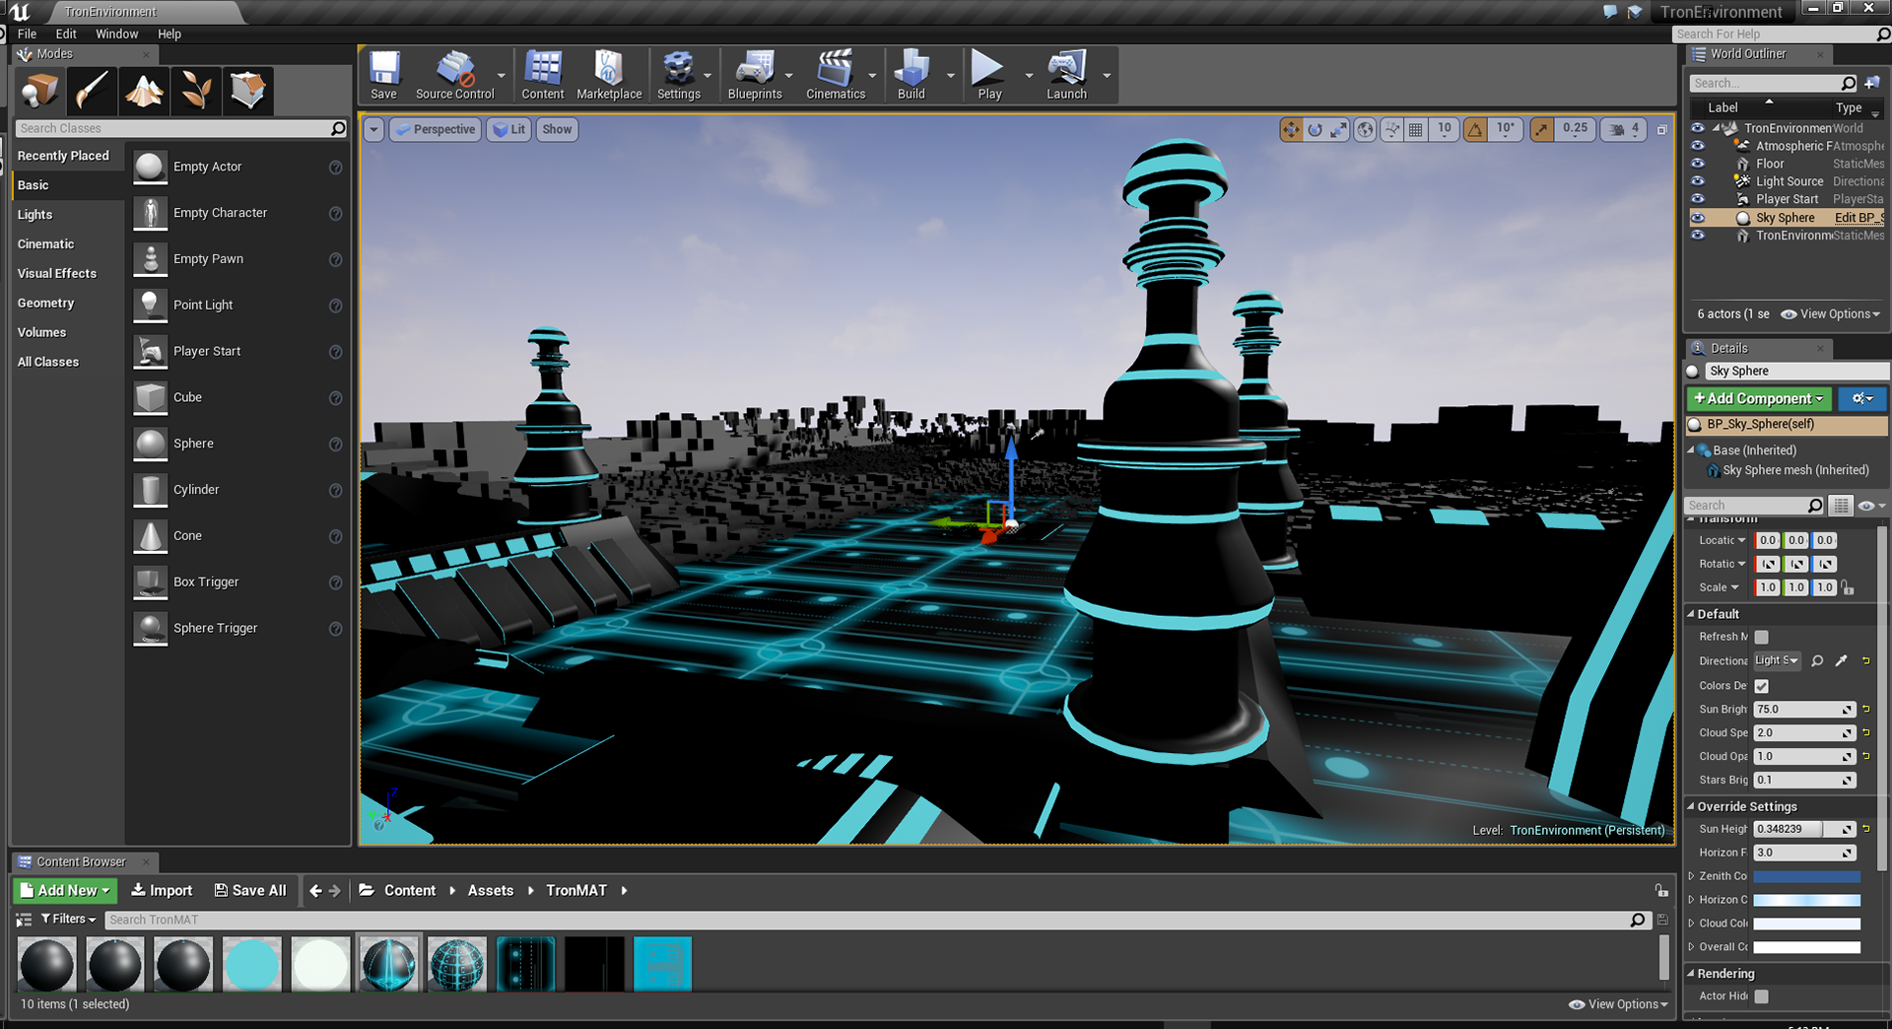Screen dimensions: 1892x1029
Task: Click the Build toolbar icon
Action: (912, 75)
